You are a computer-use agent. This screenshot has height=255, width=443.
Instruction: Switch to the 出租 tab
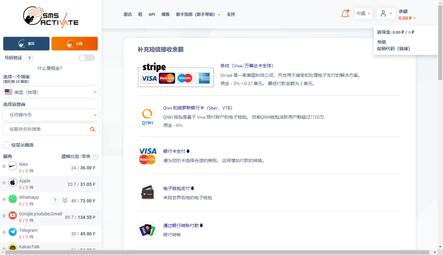(74, 43)
